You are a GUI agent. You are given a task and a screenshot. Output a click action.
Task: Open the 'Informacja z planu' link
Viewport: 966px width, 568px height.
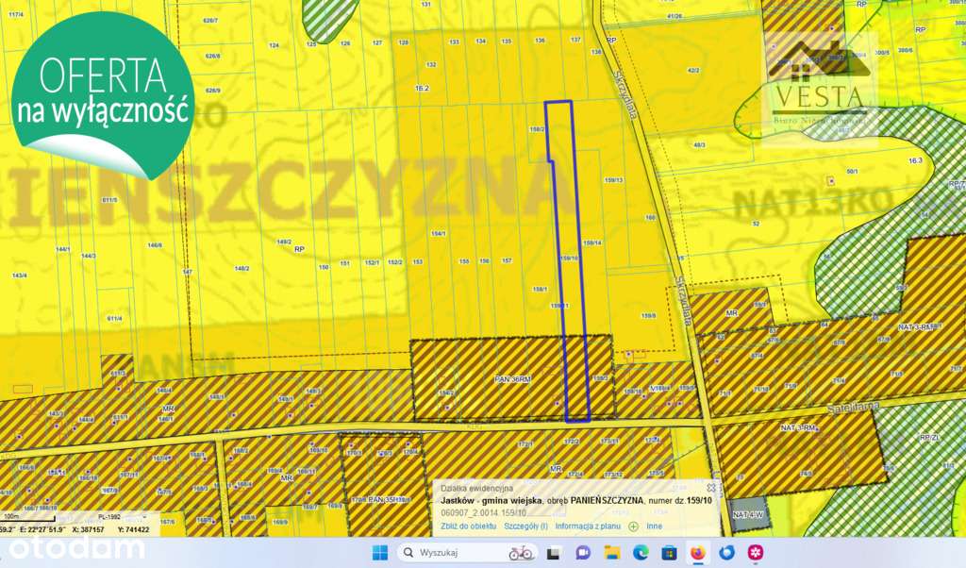(588, 526)
